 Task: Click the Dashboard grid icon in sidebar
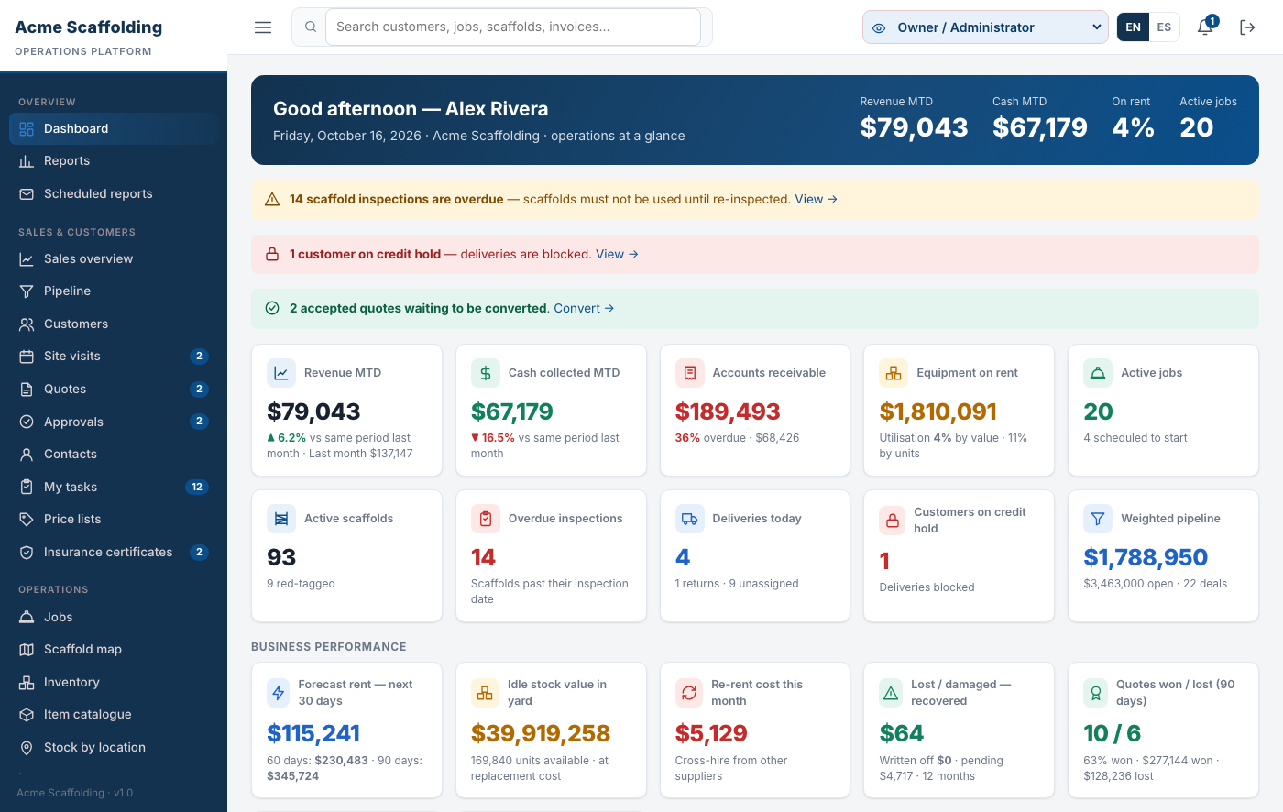[x=27, y=128]
